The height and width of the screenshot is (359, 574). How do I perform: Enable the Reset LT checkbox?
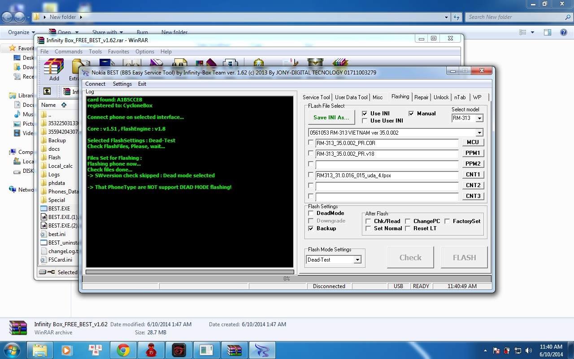pos(408,228)
